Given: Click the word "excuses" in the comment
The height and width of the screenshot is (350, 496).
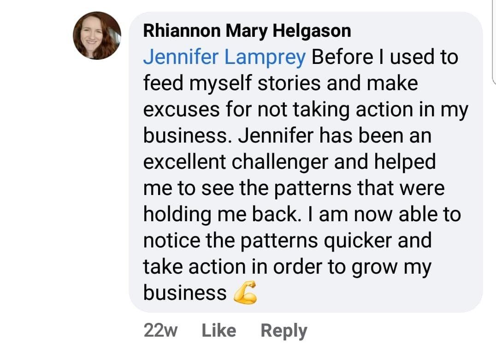Looking at the screenshot, I should point(182,110).
